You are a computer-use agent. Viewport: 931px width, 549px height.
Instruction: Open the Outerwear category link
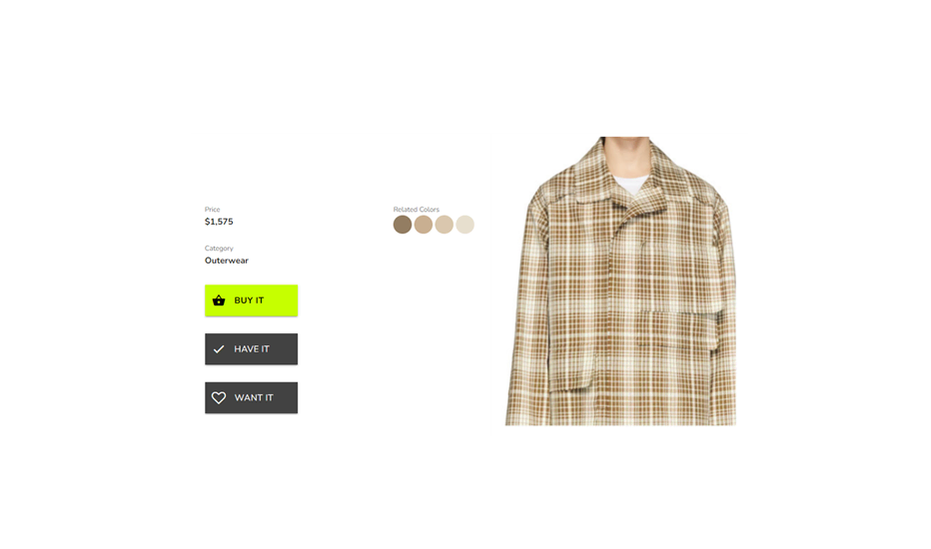(x=226, y=261)
